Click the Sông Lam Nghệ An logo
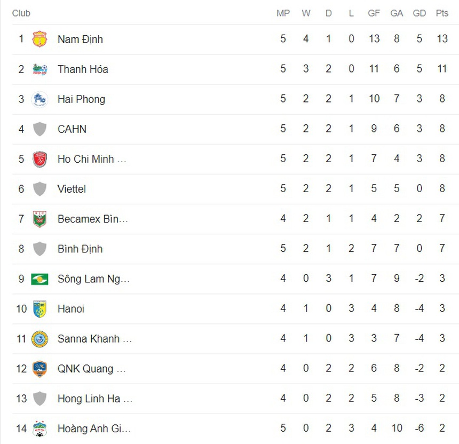This screenshot has width=459, height=444. tap(39, 279)
